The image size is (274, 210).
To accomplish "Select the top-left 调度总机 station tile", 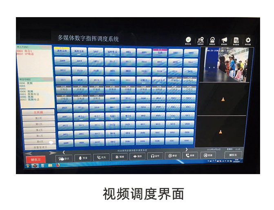I will 62,51.
